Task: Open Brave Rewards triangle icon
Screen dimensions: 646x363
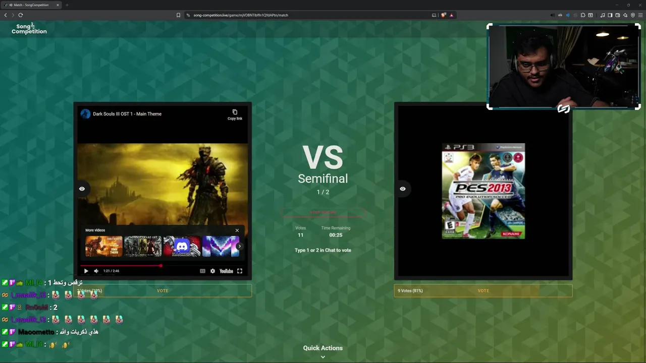Action: [x=451, y=15]
